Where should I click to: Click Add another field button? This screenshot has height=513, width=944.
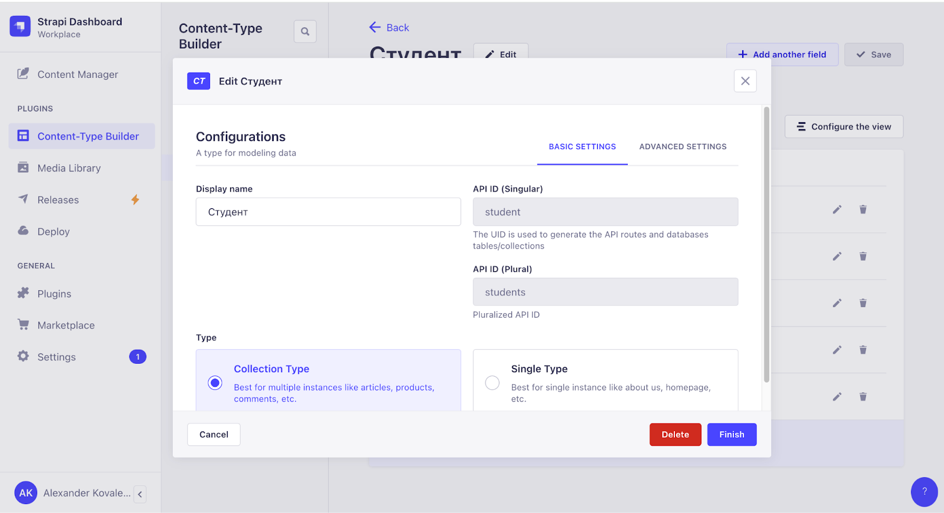(782, 54)
